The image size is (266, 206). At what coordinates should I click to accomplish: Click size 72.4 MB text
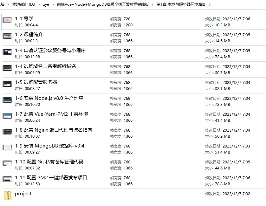click(x=223, y=57)
